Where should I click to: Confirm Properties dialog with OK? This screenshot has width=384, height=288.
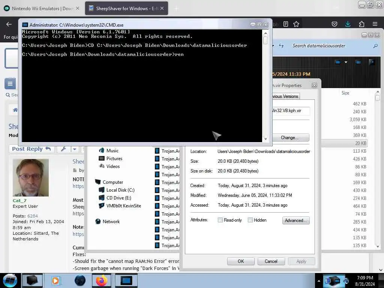241,261
